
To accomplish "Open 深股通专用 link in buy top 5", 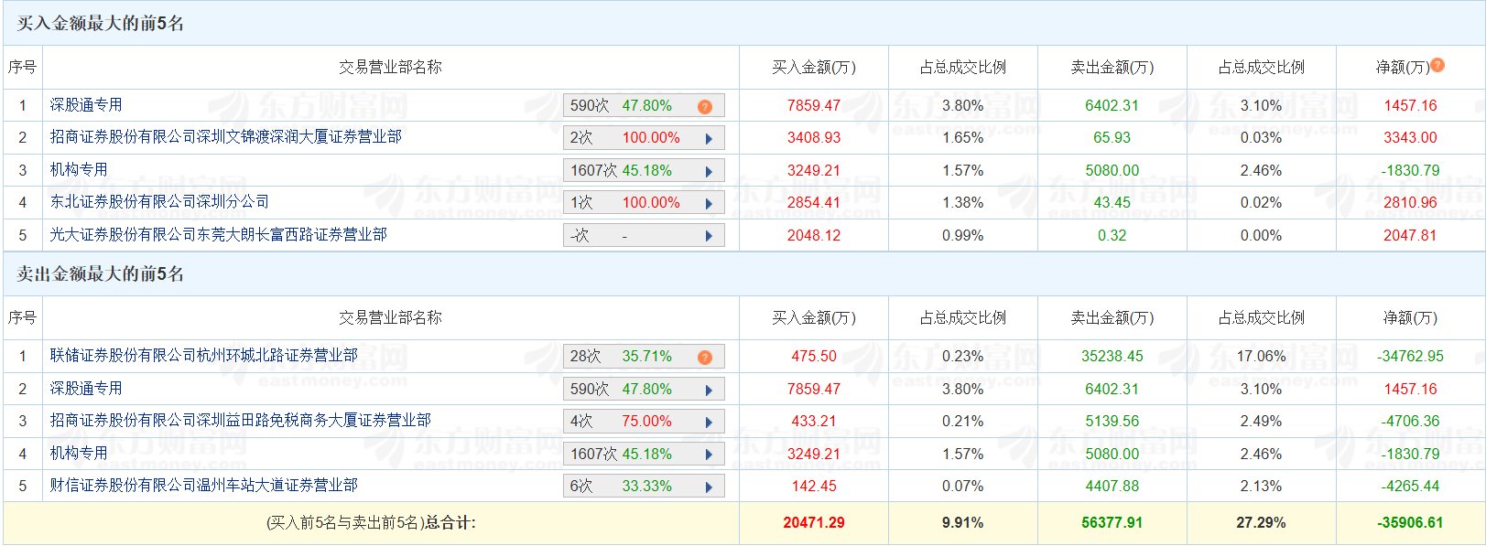I will 86,105.
